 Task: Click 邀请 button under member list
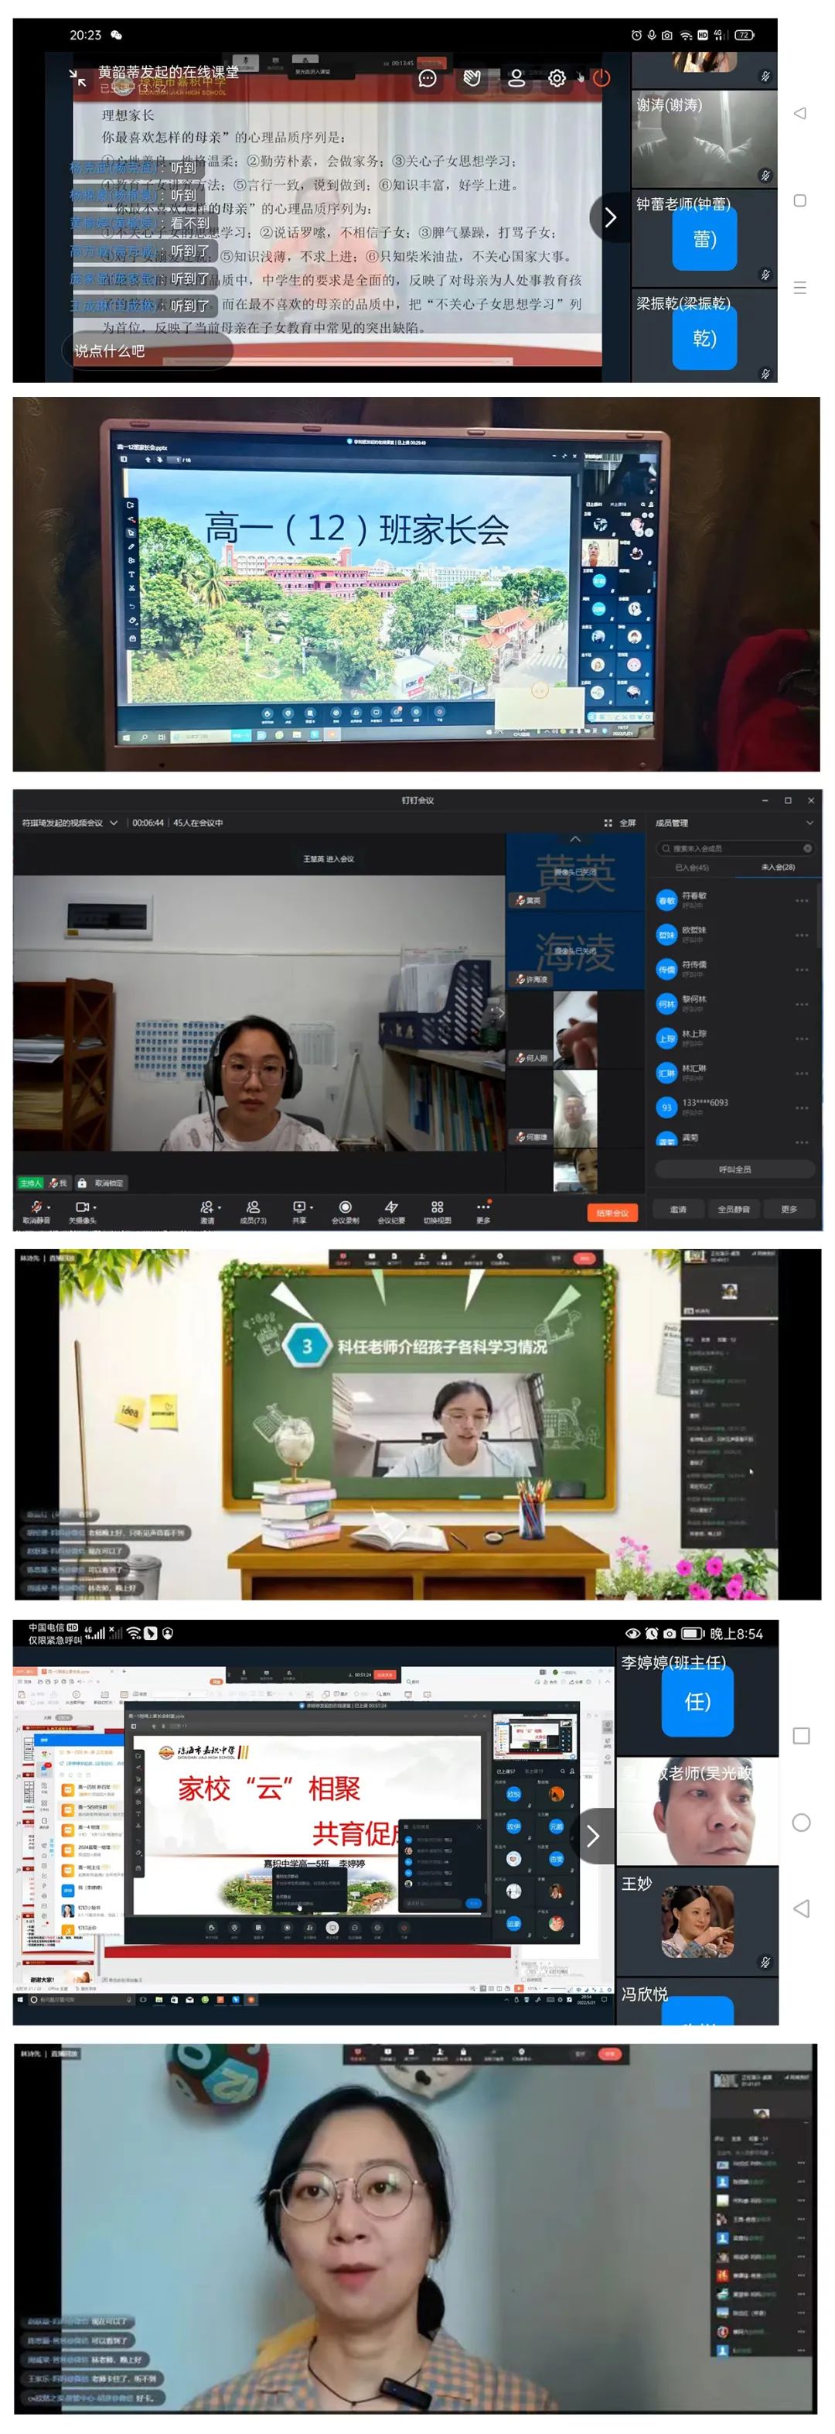(x=678, y=1210)
